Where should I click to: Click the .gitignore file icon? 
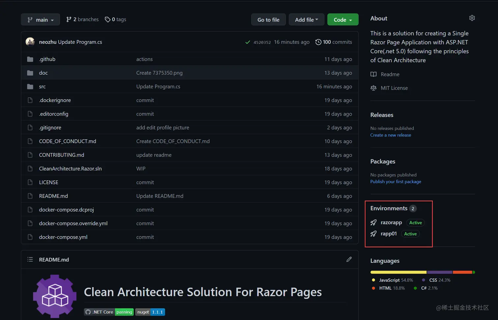click(30, 127)
